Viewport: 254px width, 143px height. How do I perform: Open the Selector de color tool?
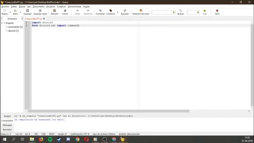pyautogui.click(x=141, y=12)
